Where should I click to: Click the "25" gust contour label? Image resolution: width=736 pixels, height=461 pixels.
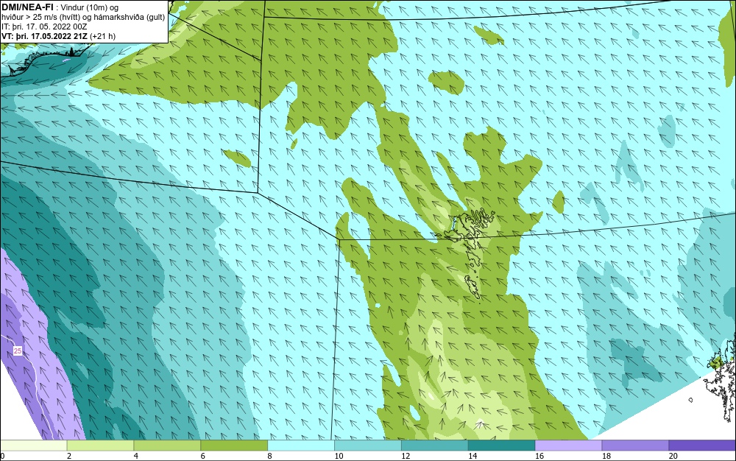tap(18, 351)
